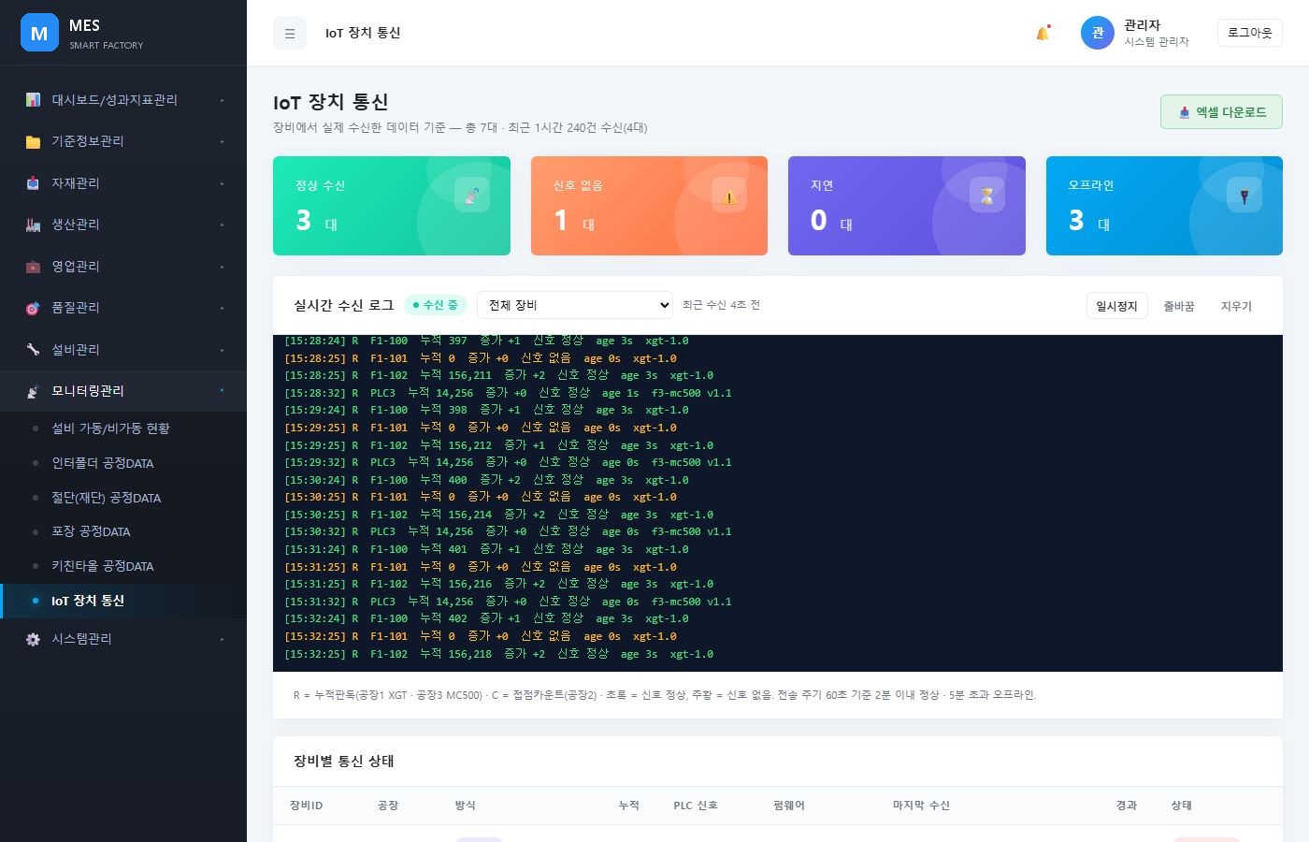The width and height of the screenshot is (1309, 842).
Task: Click the 설비관리 wrench icon
Action: tap(33, 350)
